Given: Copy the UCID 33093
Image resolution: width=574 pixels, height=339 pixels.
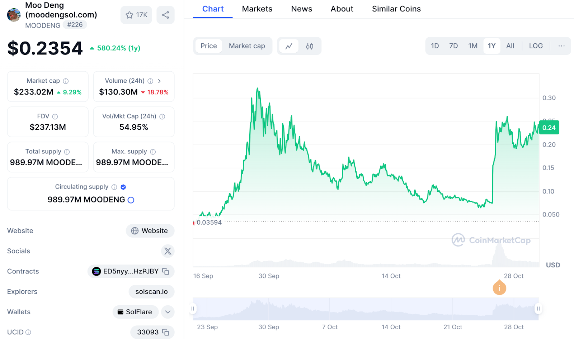Looking at the screenshot, I should tap(165, 332).
